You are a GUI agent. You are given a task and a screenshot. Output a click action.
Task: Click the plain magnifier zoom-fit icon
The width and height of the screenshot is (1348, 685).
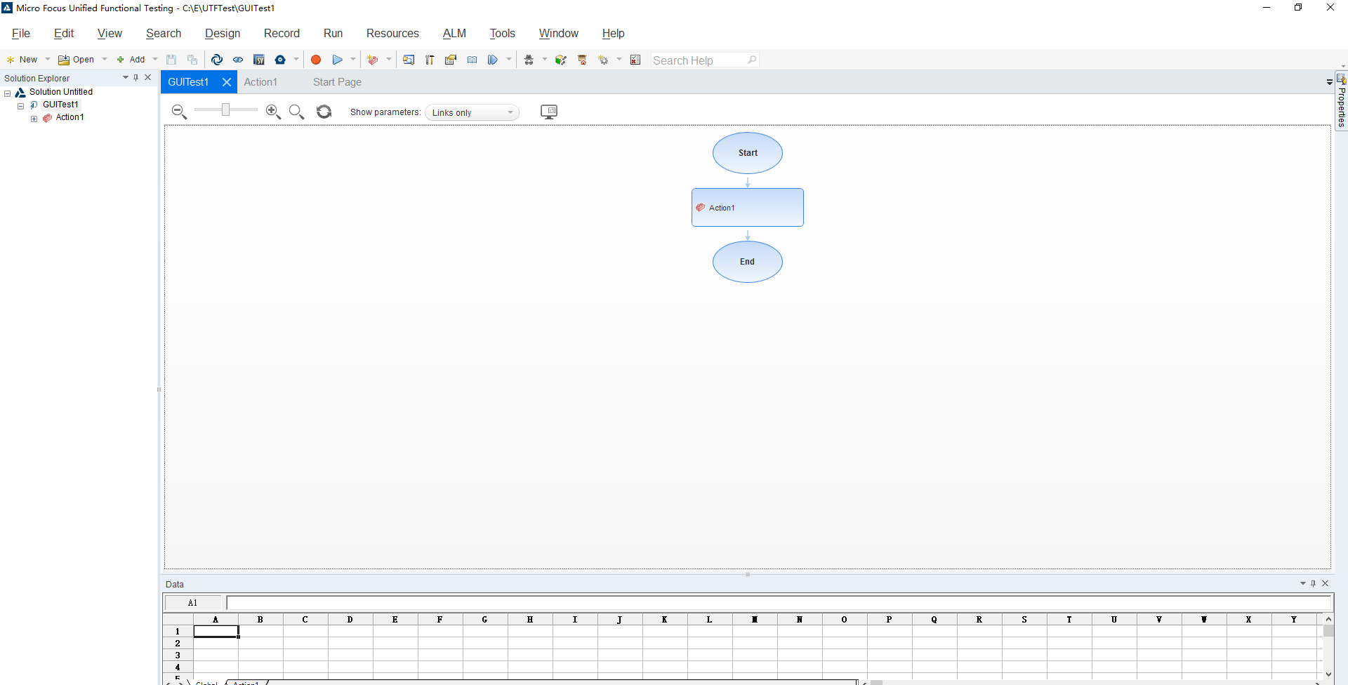coord(296,112)
